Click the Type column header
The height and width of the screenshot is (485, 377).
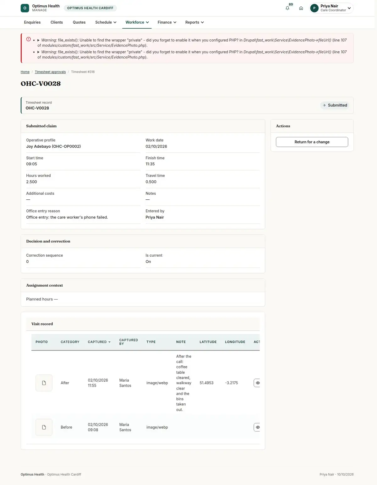point(151,342)
